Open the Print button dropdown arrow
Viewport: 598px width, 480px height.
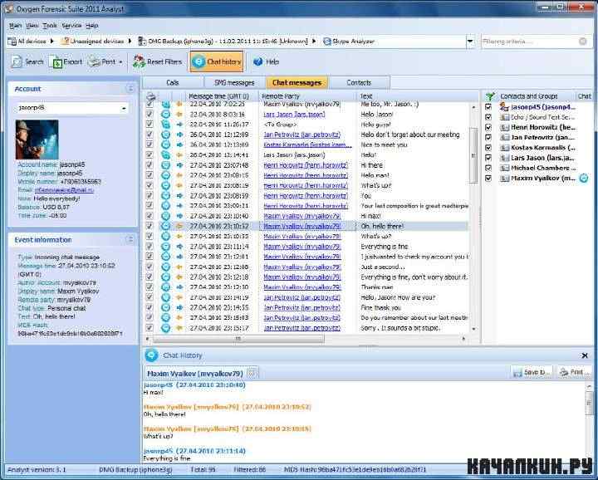pos(120,61)
